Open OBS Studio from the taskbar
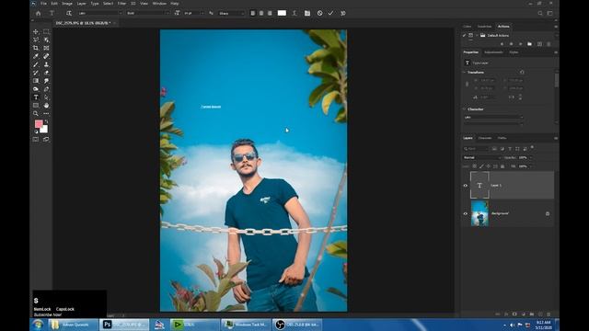This screenshot has width=589, height=331. click(x=296, y=325)
